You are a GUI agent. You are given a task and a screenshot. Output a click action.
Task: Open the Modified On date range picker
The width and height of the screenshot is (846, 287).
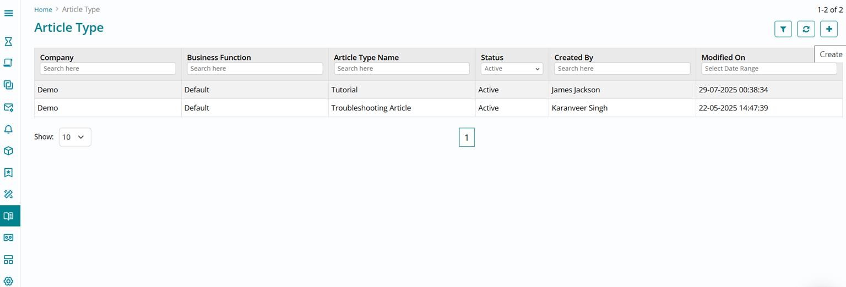(769, 69)
